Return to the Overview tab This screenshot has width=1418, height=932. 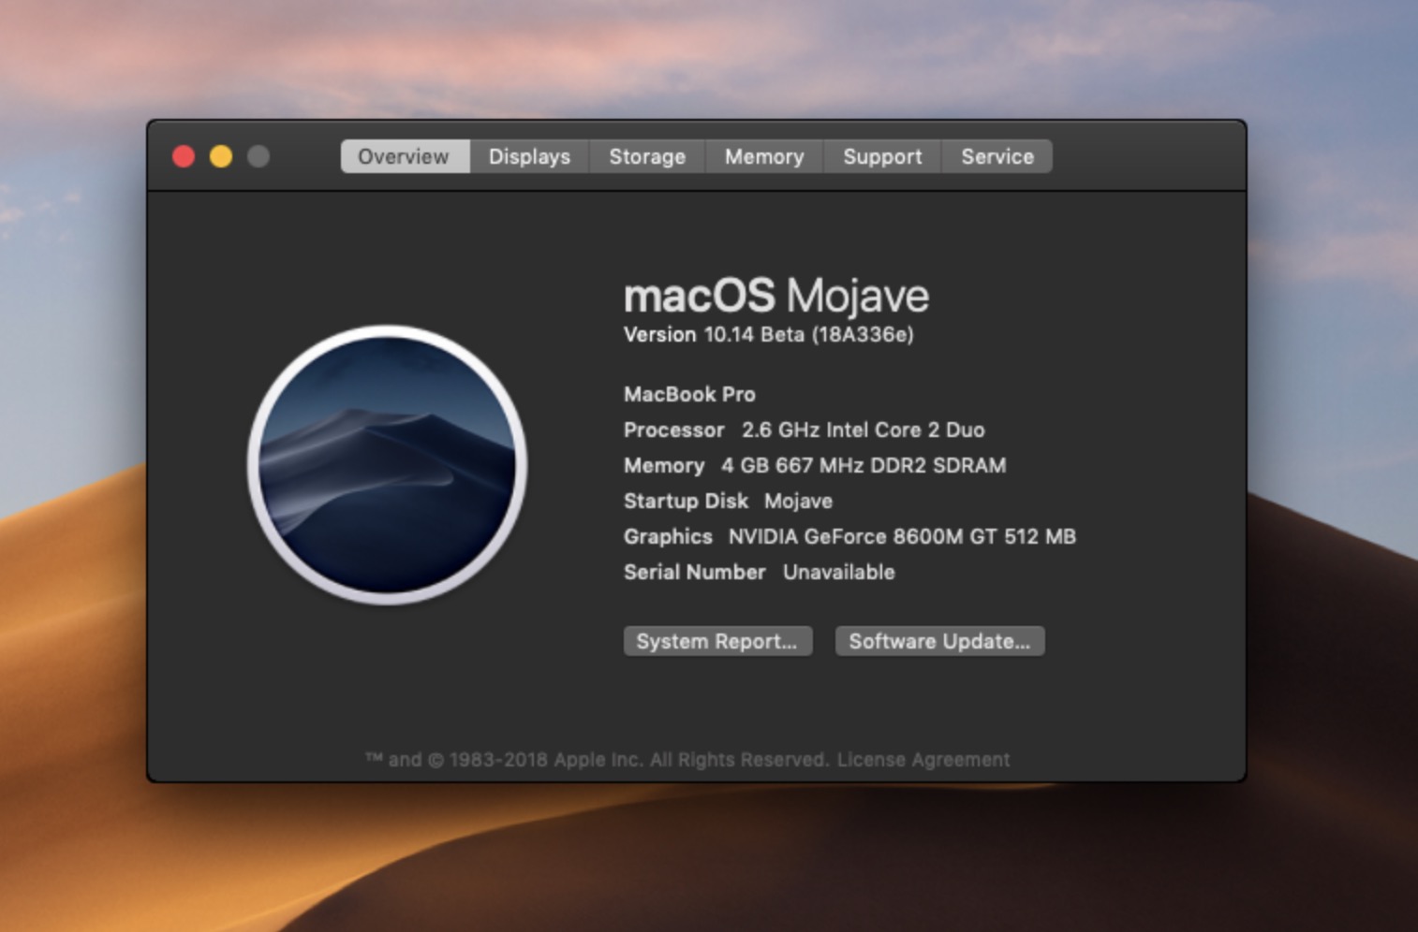pyautogui.click(x=404, y=156)
